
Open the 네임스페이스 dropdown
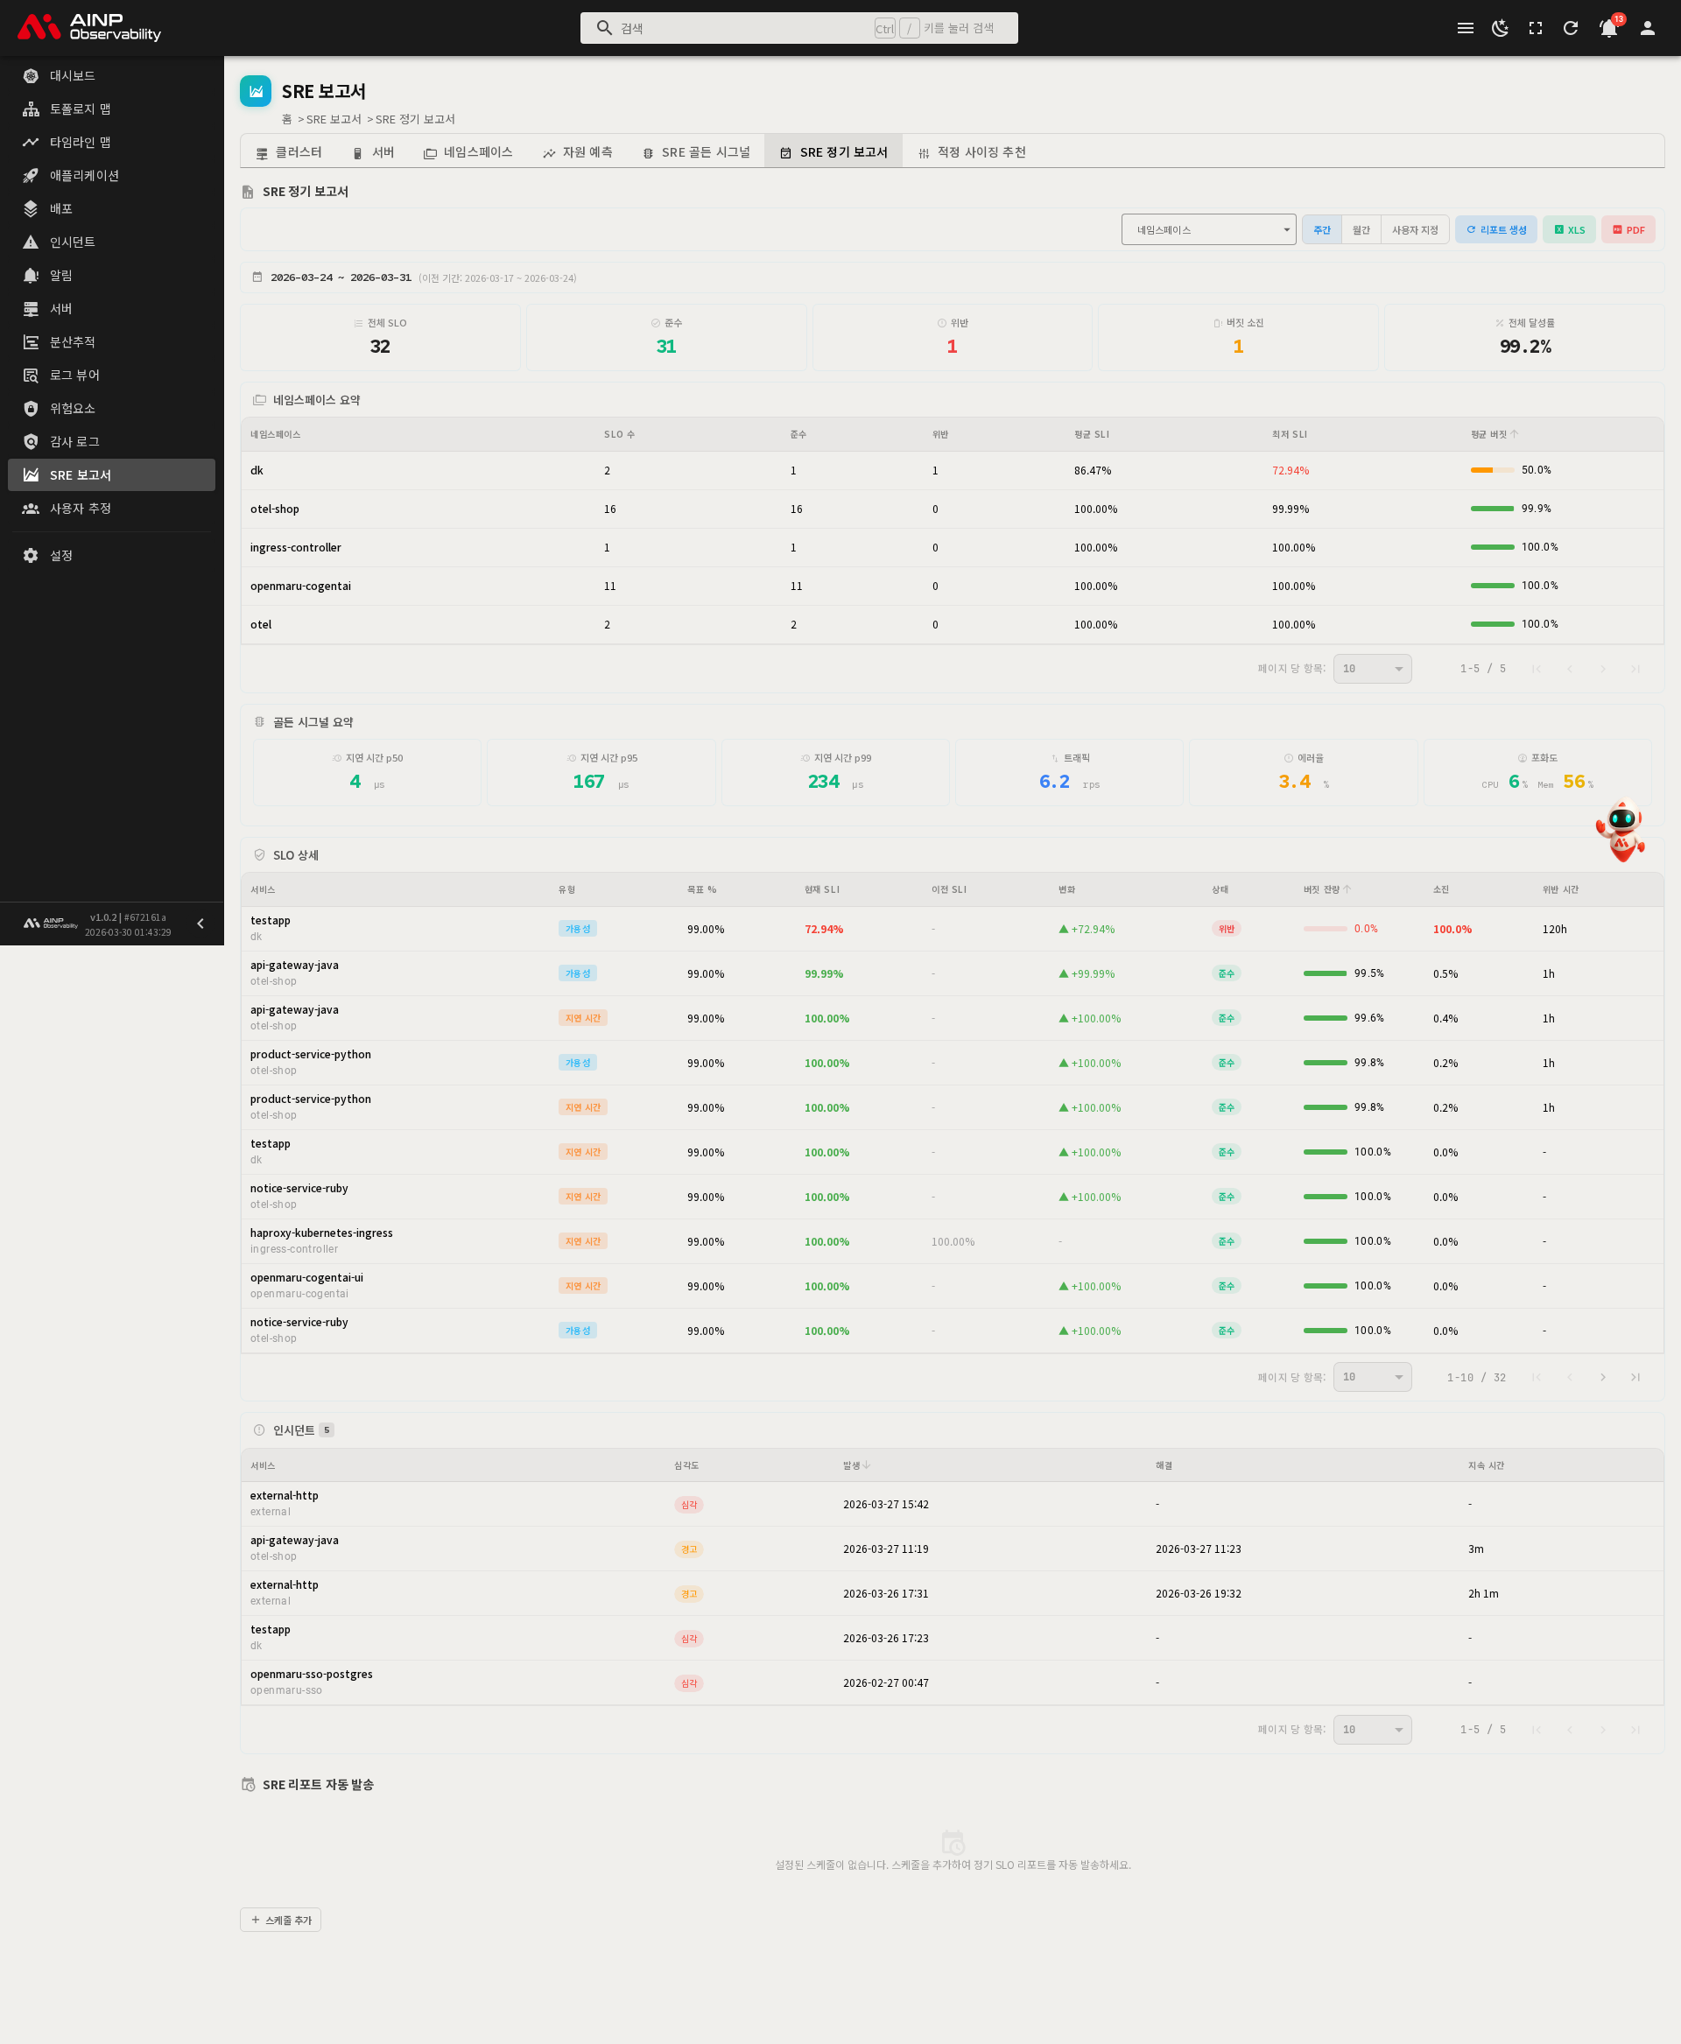pyautogui.click(x=1207, y=229)
